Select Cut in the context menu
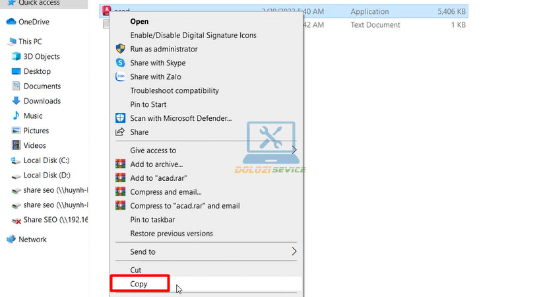541x297 pixels. tap(136, 270)
